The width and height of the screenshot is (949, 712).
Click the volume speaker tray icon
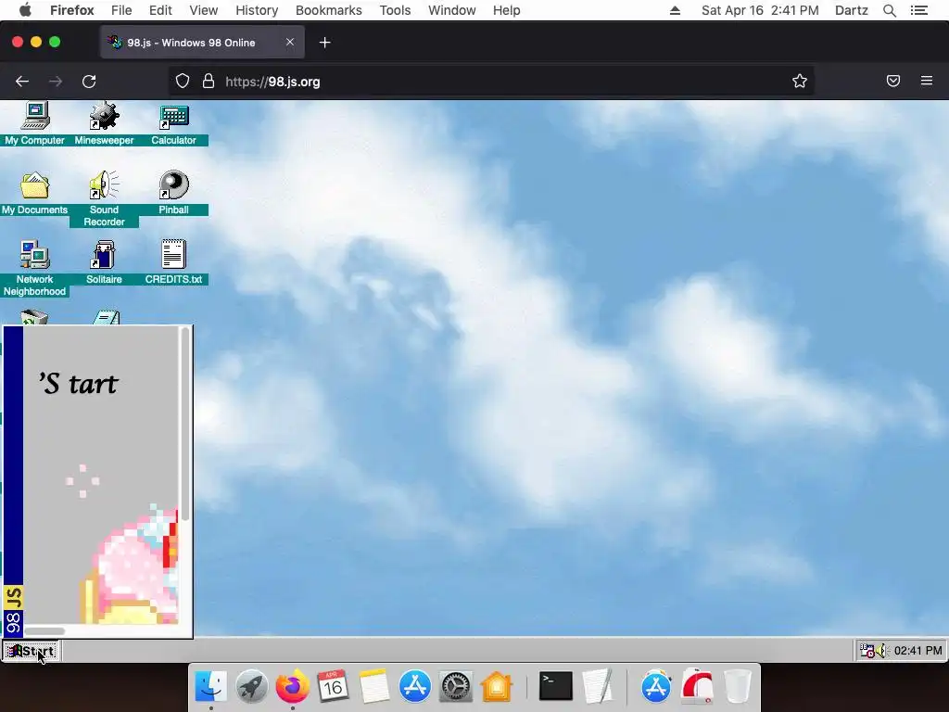(881, 651)
